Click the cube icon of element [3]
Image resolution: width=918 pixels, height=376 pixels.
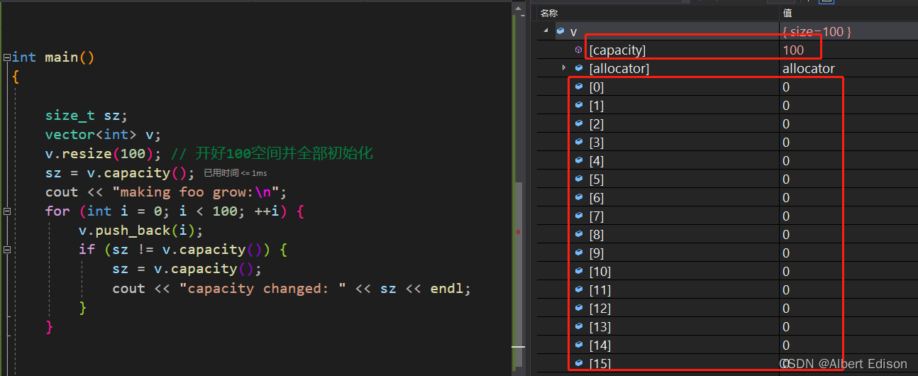point(578,142)
